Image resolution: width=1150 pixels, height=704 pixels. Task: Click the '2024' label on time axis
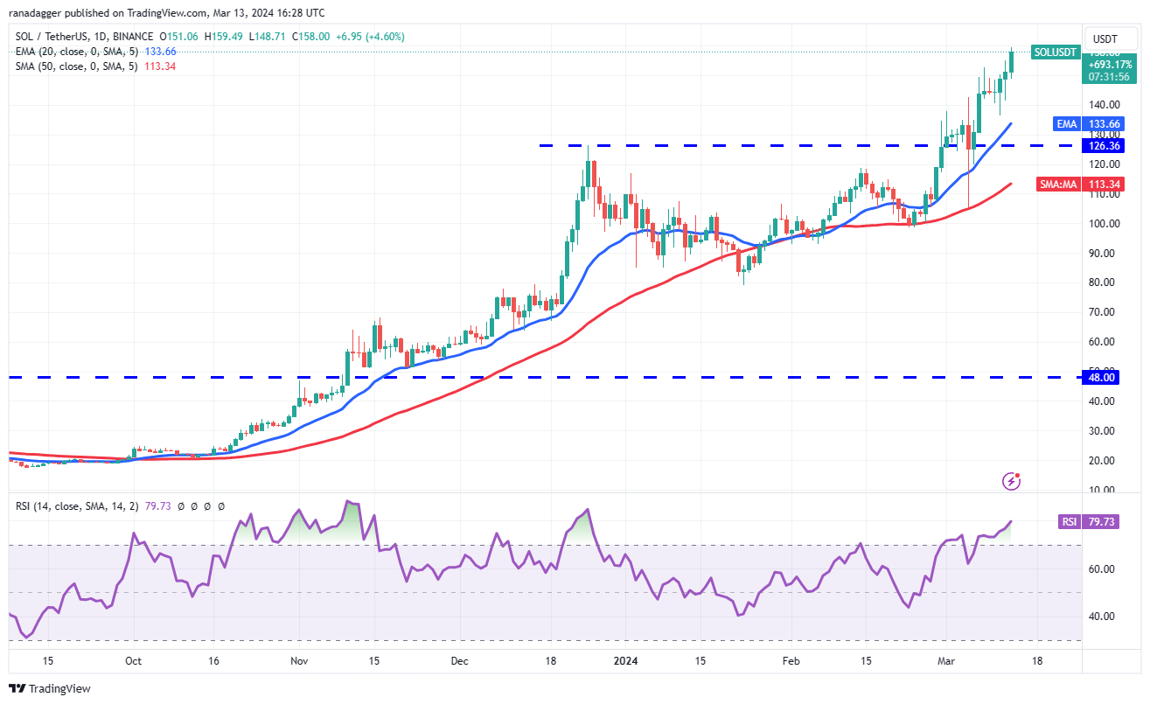626,661
